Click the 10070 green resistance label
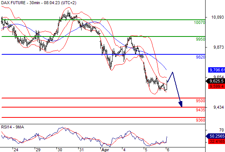The height and width of the screenshot is (152, 225). [x=199, y=22]
